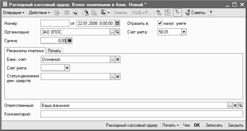Click the Закрыть button
The image size is (247, 131).
click(235, 125)
